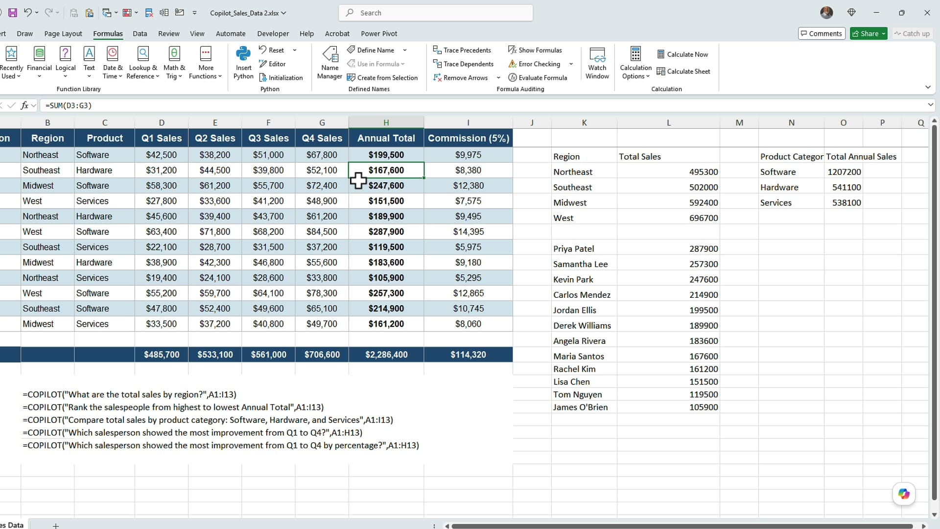Select cell containing $287,900
The image size is (940, 529).
tap(386, 232)
